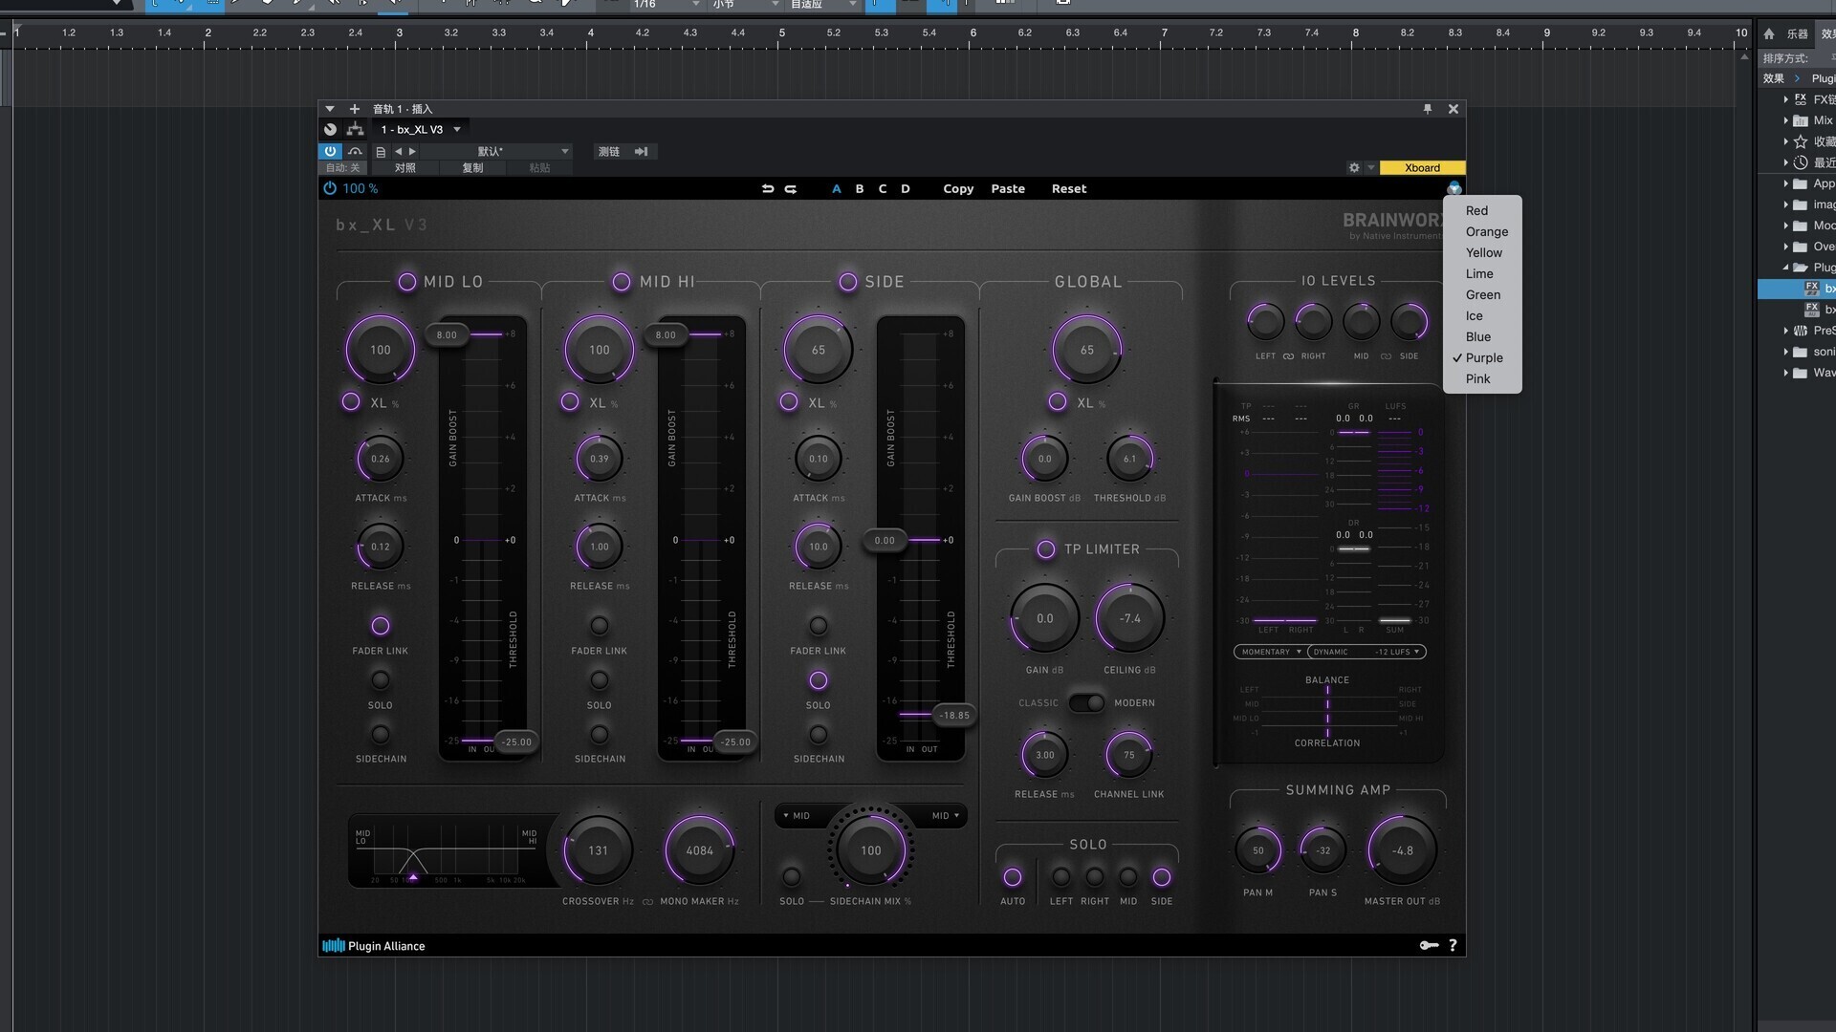Click the link icon between Crossover and Mono Maker
This screenshot has width=1836, height=1032.
647,902
